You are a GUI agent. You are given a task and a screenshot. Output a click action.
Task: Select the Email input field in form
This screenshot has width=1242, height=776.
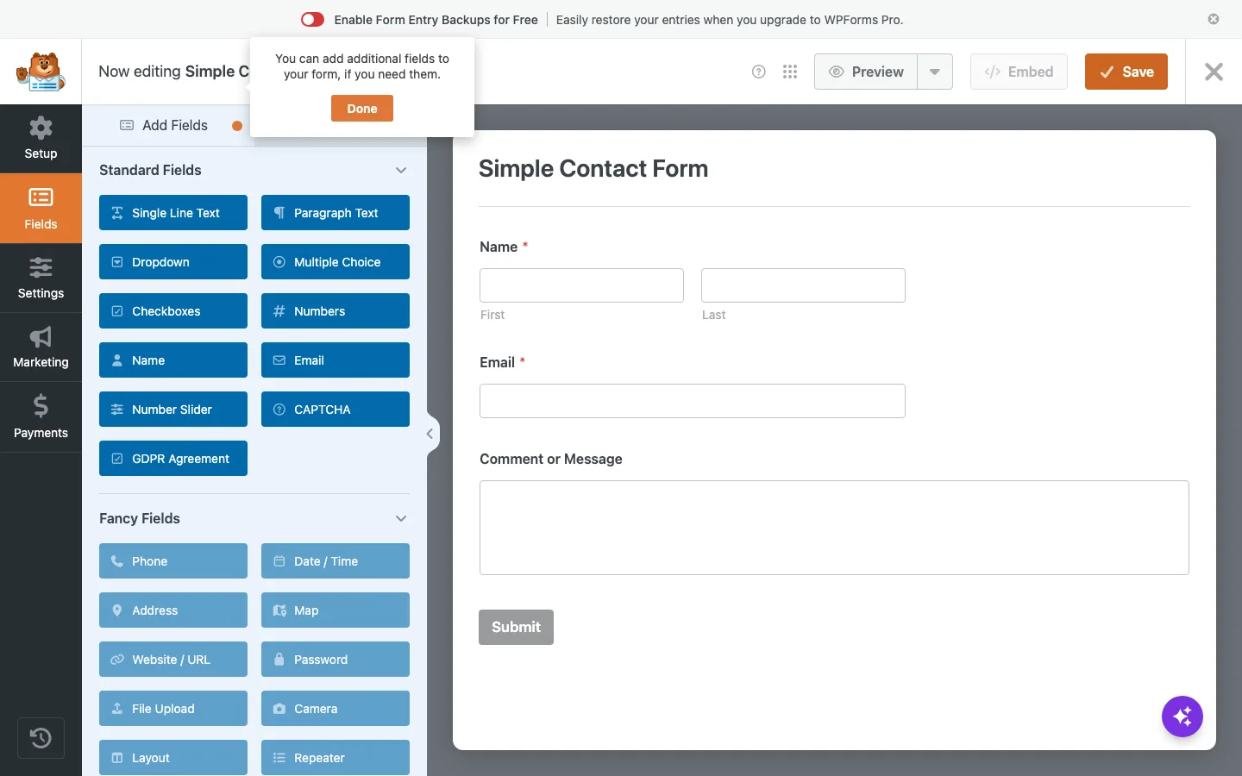(x=693, y=401)
